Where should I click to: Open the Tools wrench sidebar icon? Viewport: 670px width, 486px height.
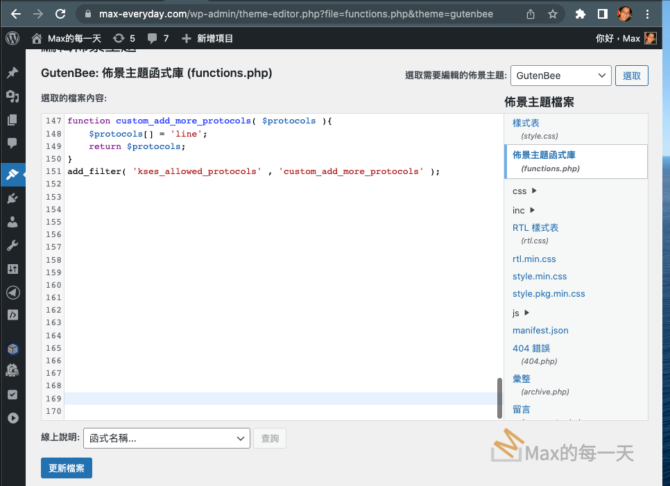pyautogui.click(x=12, y=245)
